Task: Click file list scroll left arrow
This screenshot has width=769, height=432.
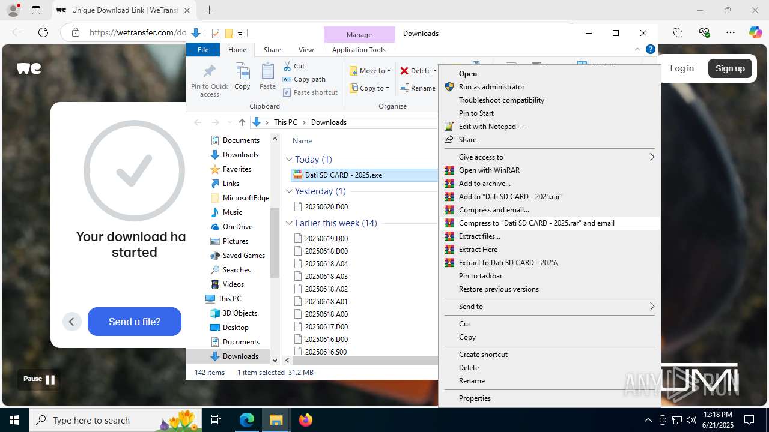Action: click(x=288, y=361)
